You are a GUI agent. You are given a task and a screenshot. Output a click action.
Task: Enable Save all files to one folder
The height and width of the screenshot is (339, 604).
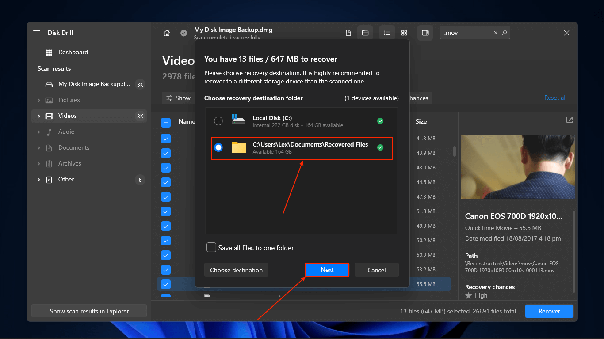pyautogui.click(x=211, y=247)
